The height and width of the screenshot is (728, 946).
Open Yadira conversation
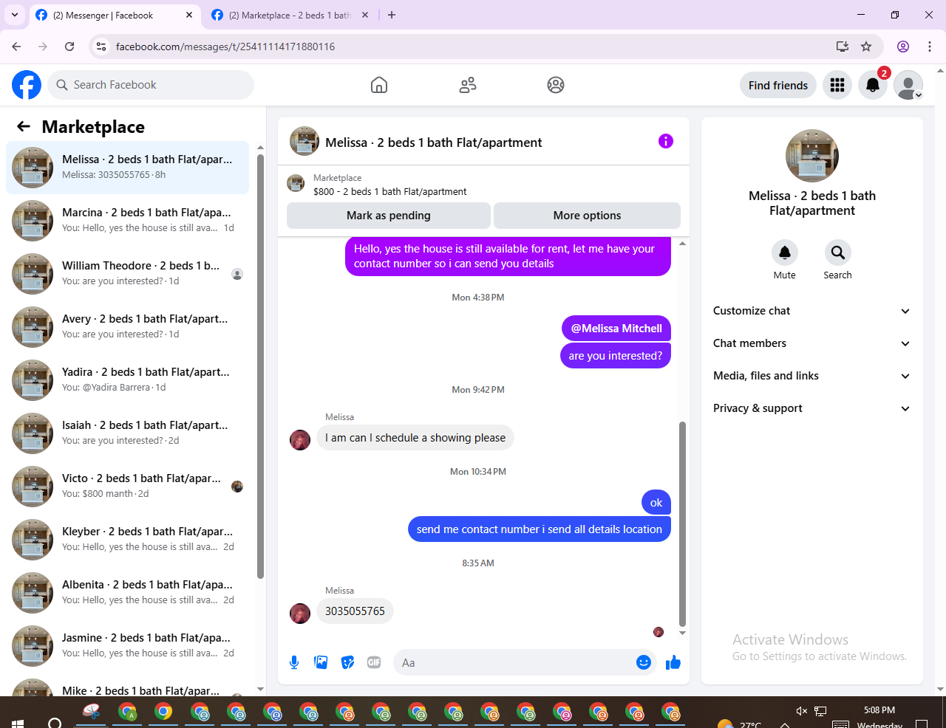[127, 380]
